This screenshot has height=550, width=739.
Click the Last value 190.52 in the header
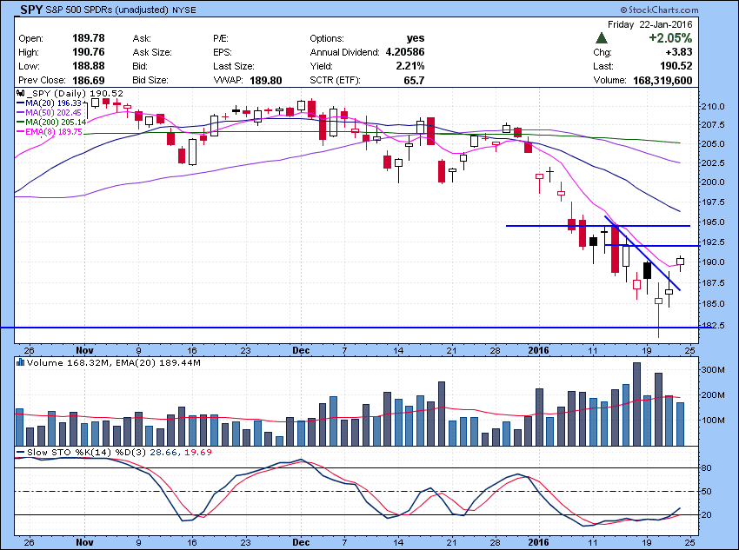click(676, 66)
